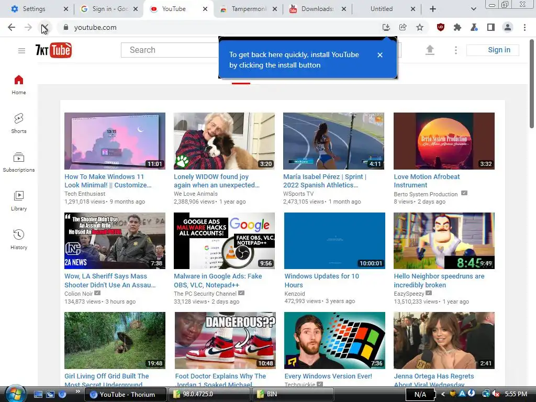536x402 pixels.
Task: Open the EazySpeezy channel link
Action: tap(409, 294)
